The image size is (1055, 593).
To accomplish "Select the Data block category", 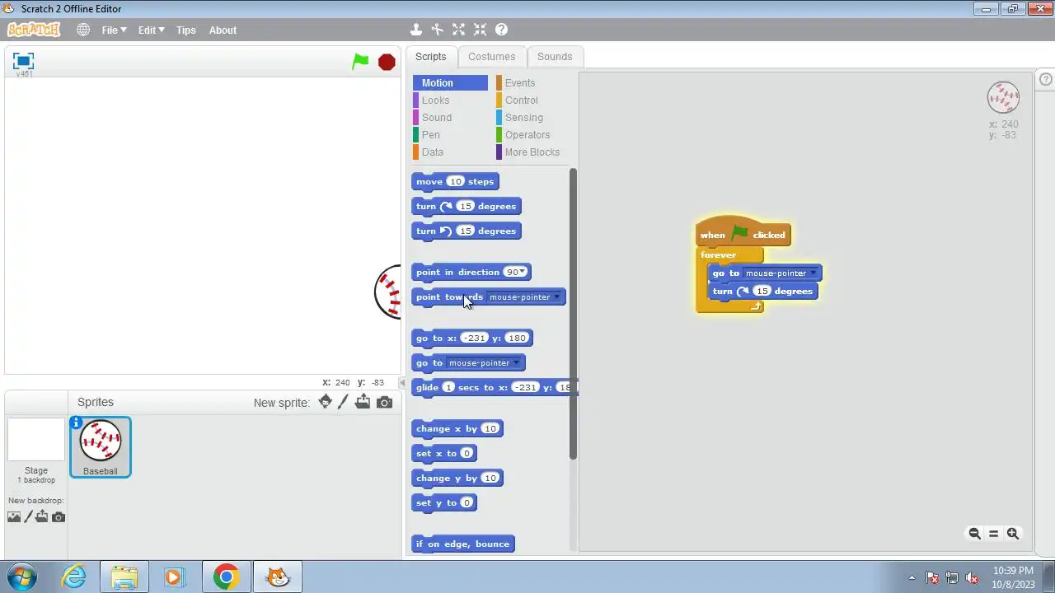I will [450, 152].
